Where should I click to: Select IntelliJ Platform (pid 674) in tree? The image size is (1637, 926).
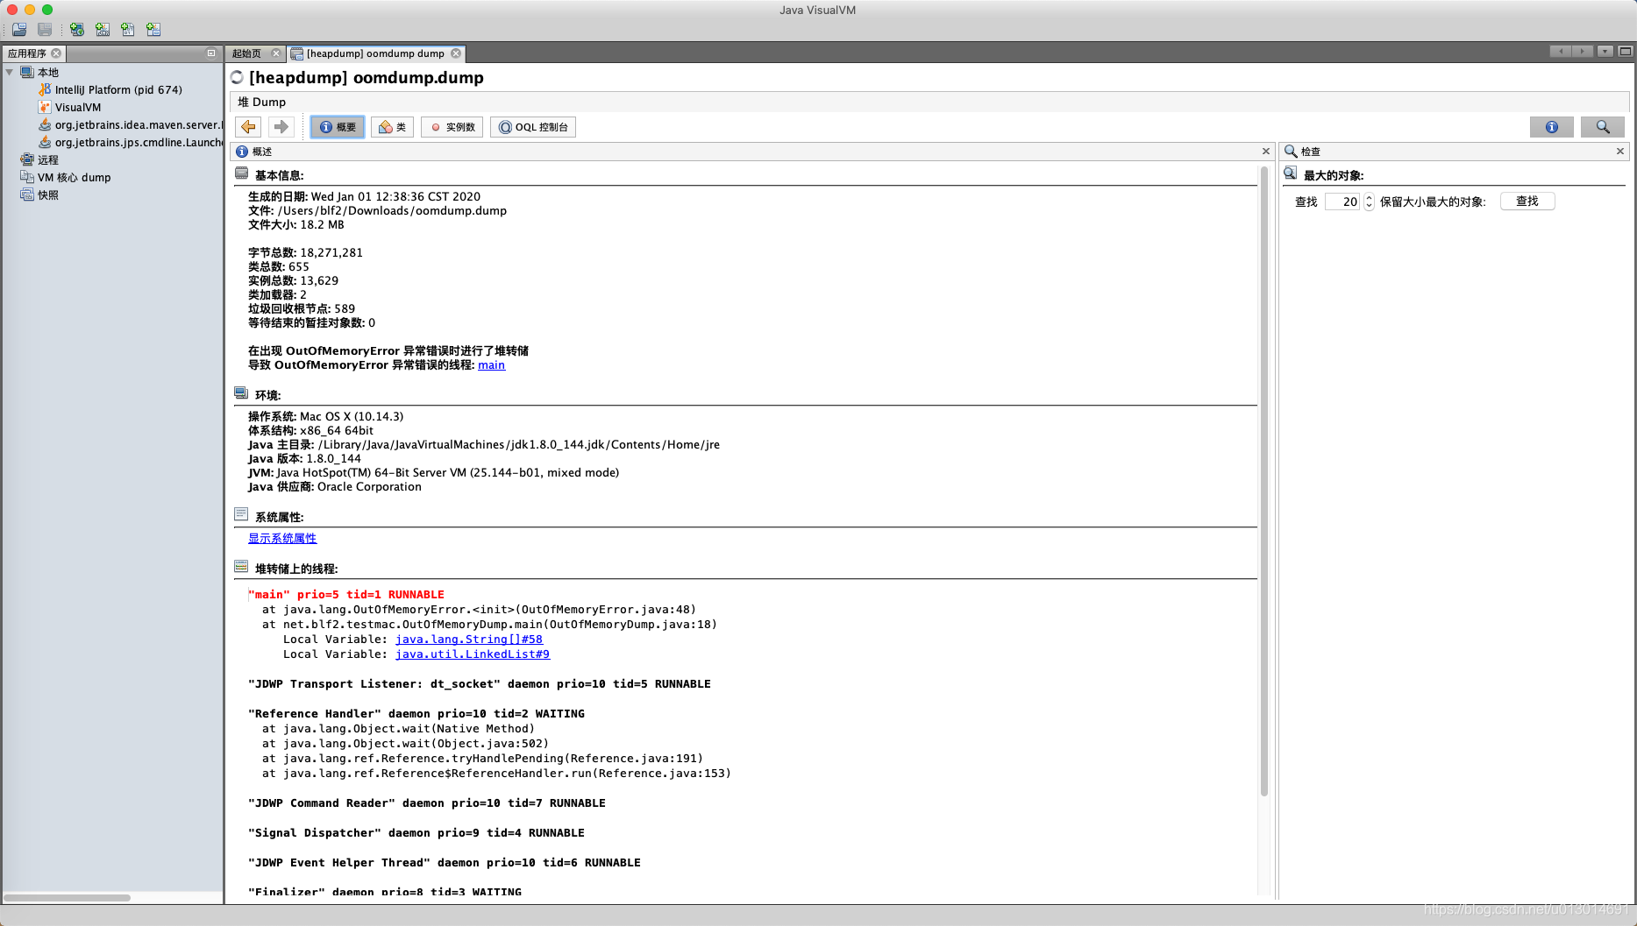pyautogui.click(x=118, y=89)
